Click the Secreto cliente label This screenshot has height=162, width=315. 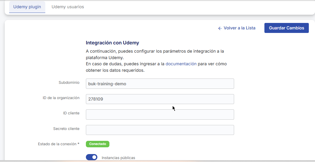coord(66,129)
